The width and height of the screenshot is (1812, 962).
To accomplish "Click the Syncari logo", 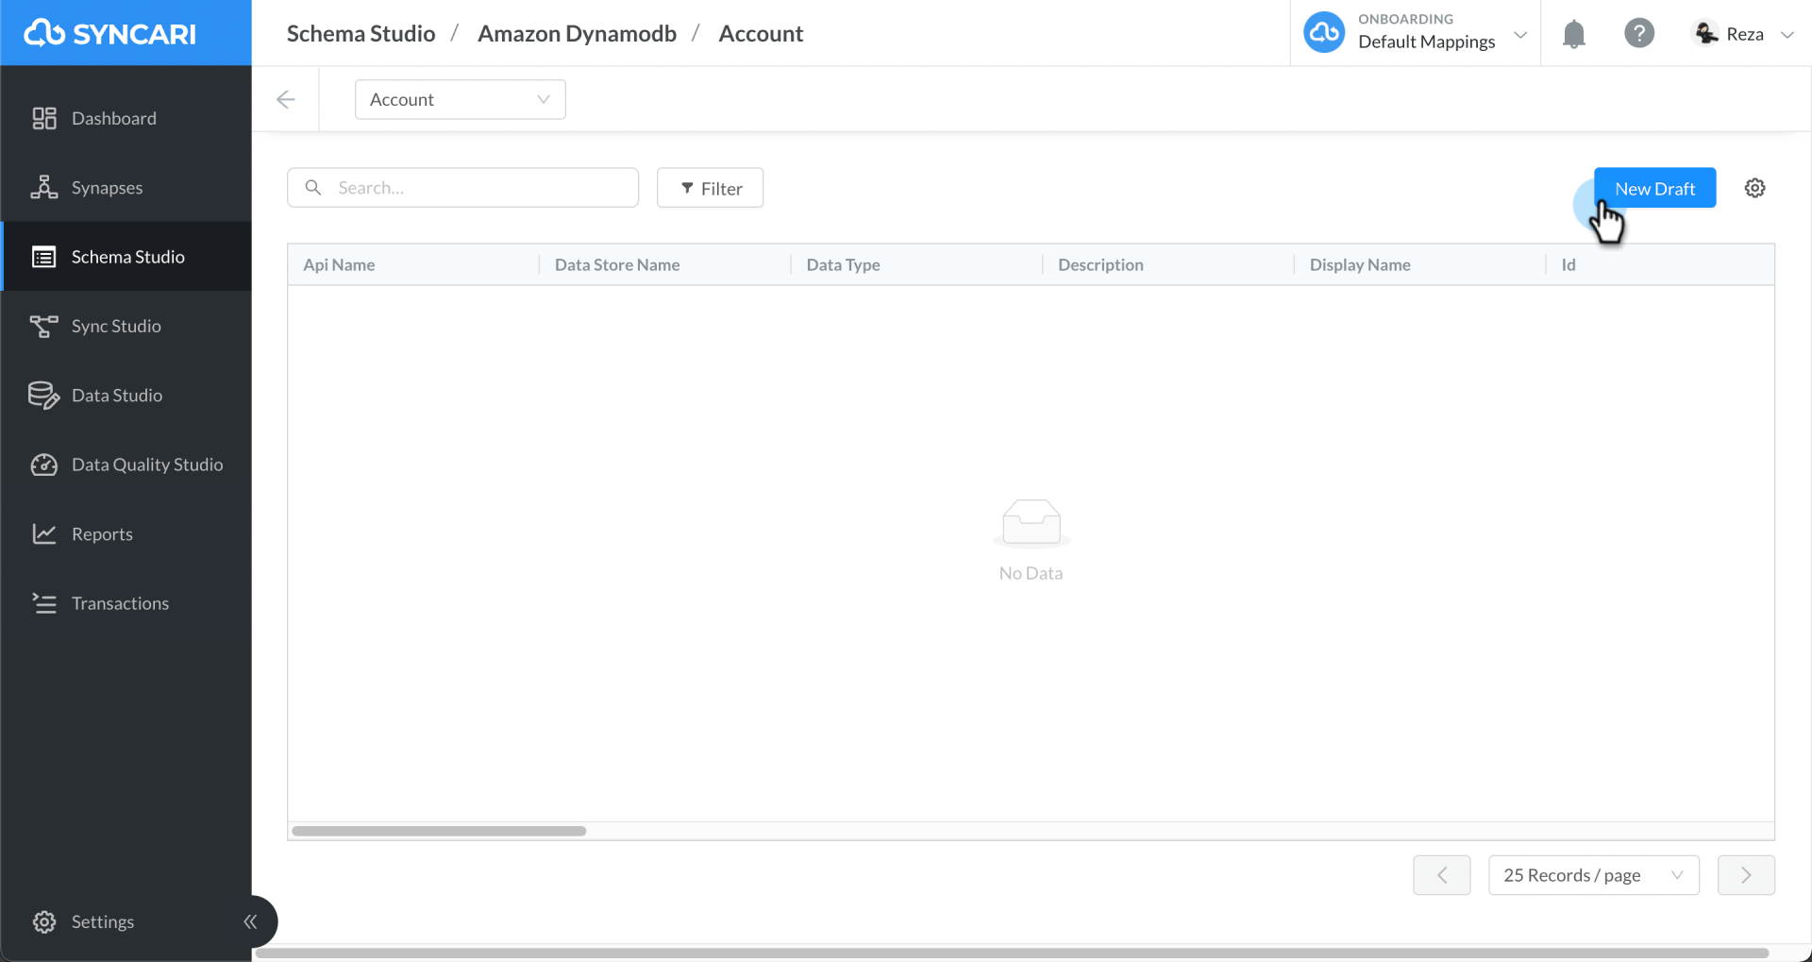I will (109, 33).
